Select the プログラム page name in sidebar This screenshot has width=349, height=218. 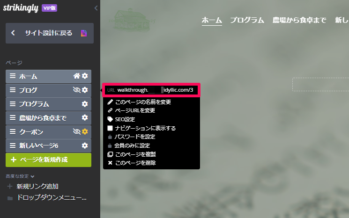[34, 104]
